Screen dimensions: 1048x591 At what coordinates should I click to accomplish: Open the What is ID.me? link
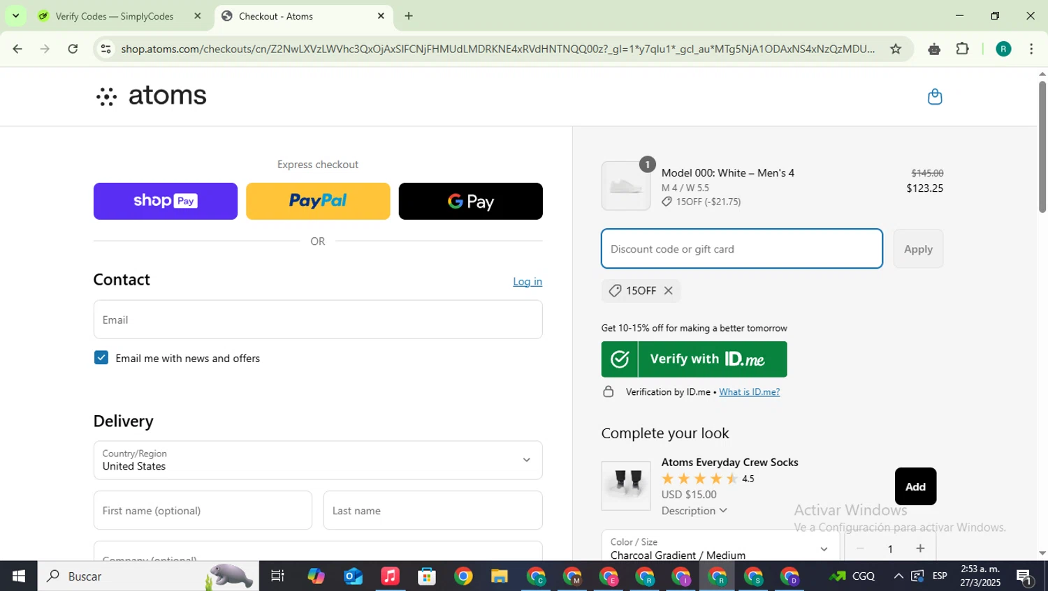coord(749,392)
